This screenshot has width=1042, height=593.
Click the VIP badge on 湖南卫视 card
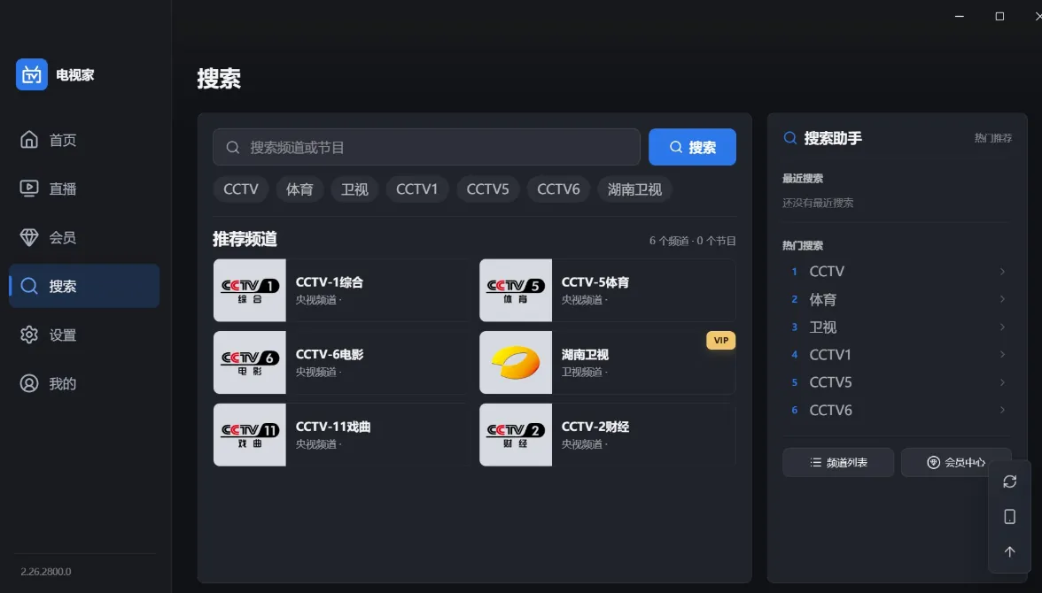click(x=721, y=340)
